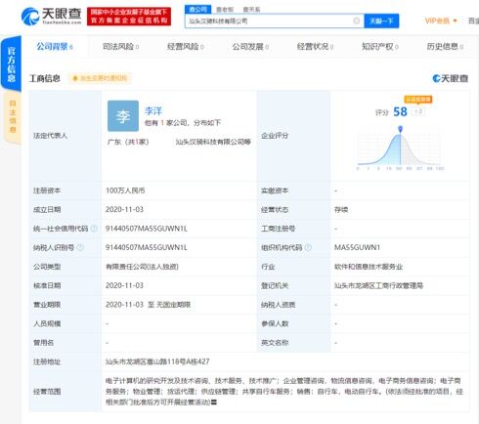Open legal representative 李洋 profile link
Image resolution: width=479 pixels, height=424 pixels.
[x=153, y=111]
